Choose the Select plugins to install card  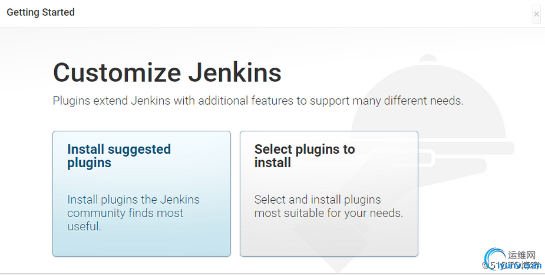pos(329,194)
